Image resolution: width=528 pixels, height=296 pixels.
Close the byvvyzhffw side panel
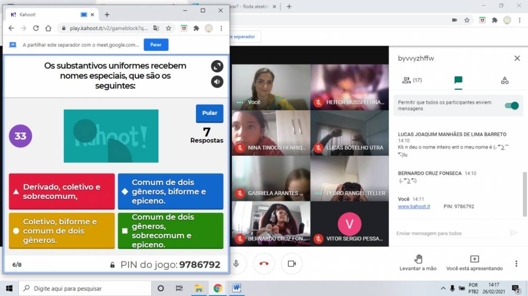pos(517,58)
